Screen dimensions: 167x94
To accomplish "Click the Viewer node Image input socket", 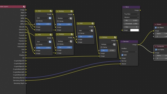I will point(153,31).
